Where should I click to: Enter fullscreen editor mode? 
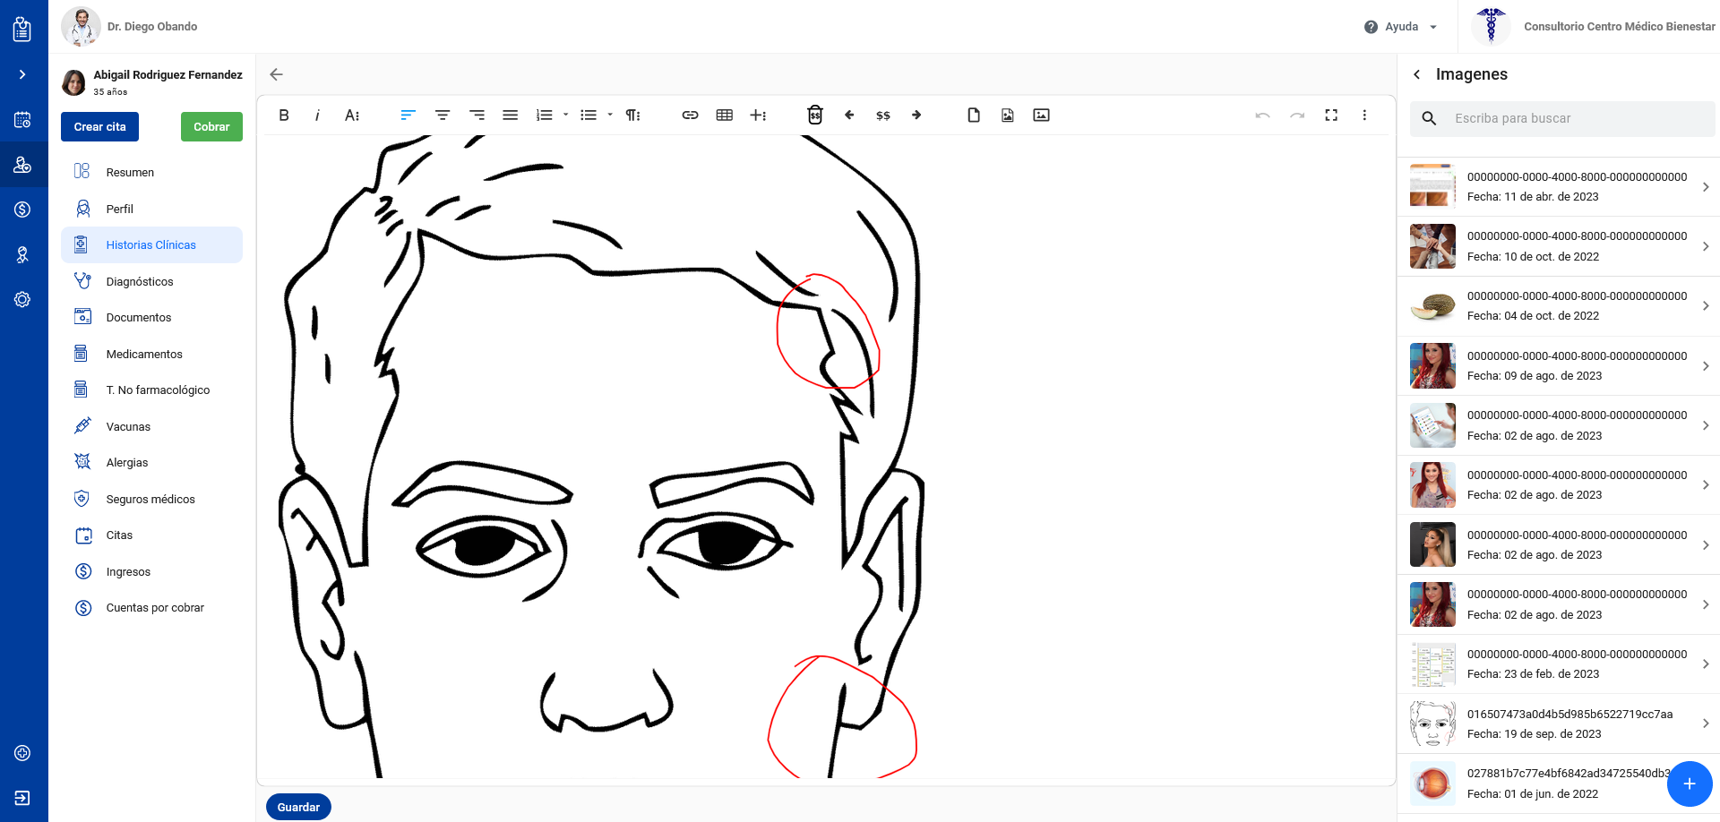1331,116
